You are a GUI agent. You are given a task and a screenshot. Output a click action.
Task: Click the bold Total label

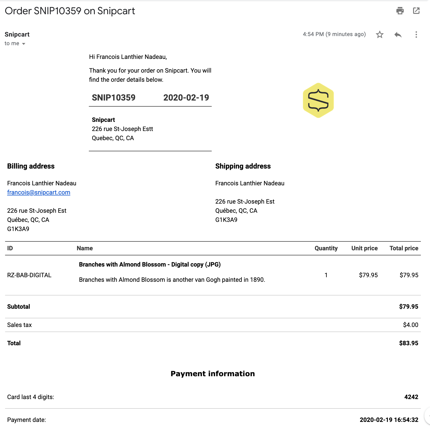pyautogui.click(x=14, y=343)
